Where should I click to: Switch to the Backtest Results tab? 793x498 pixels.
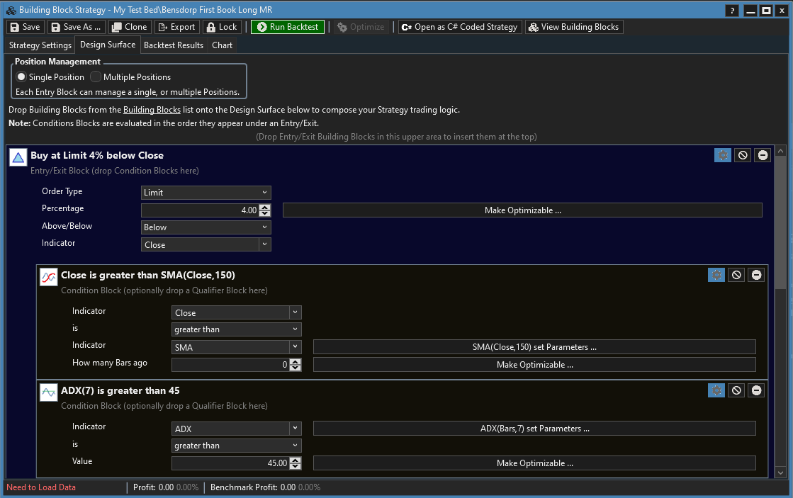point(174,45)
